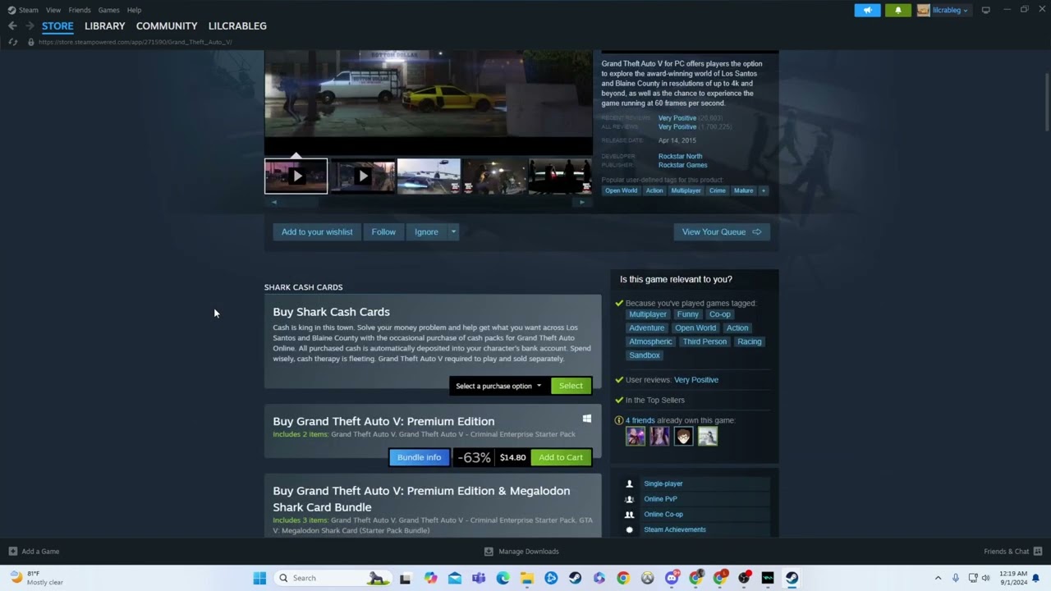Click the Ignore button
The image size is (1051, 591).
(426, 231)
